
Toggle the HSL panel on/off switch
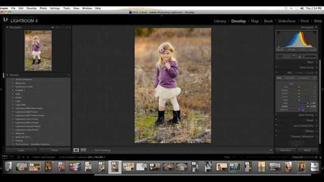(276, 72)
